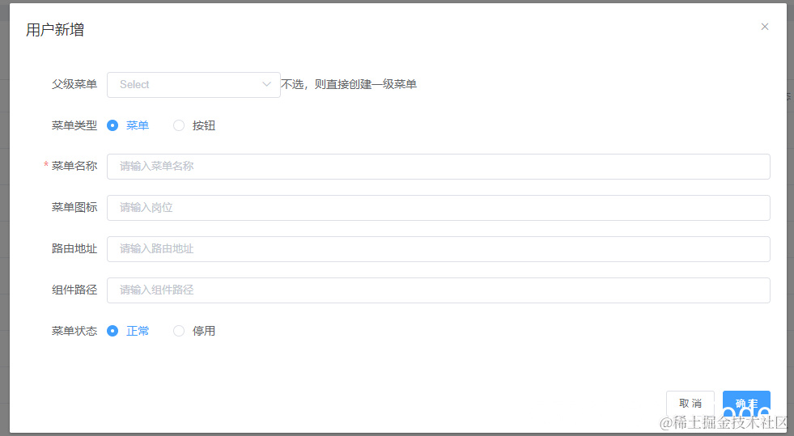This screenshot has width=794, height=436.
Task: Close the 用户新增 dialog with X icon
Action: [765, 27]
